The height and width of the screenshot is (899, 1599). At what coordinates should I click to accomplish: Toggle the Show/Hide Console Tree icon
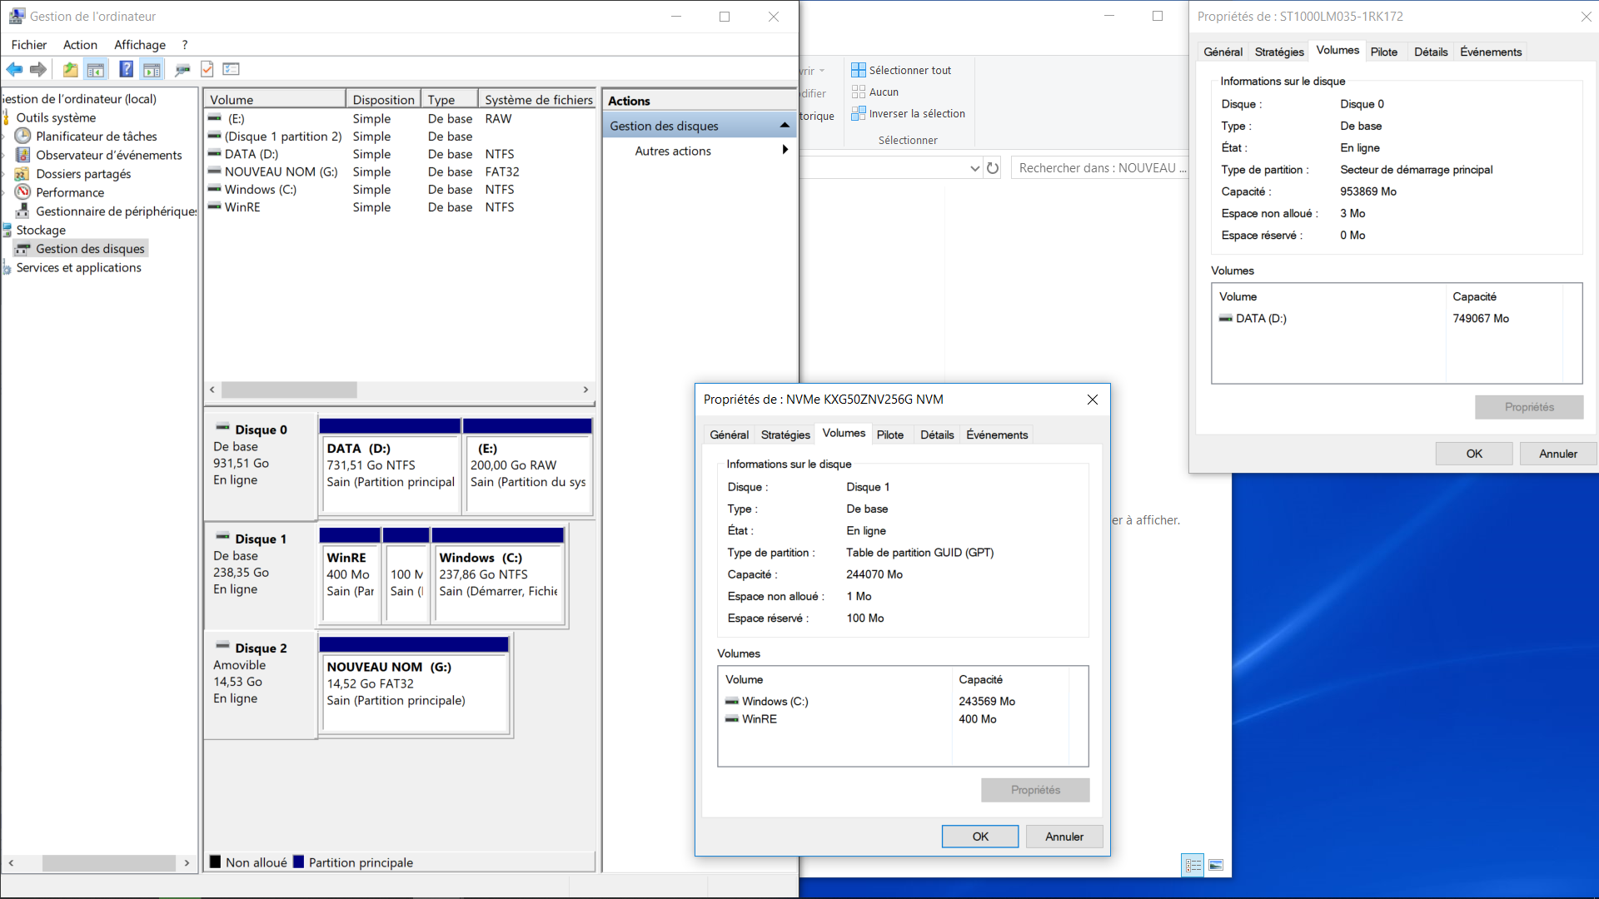(96, 70)
